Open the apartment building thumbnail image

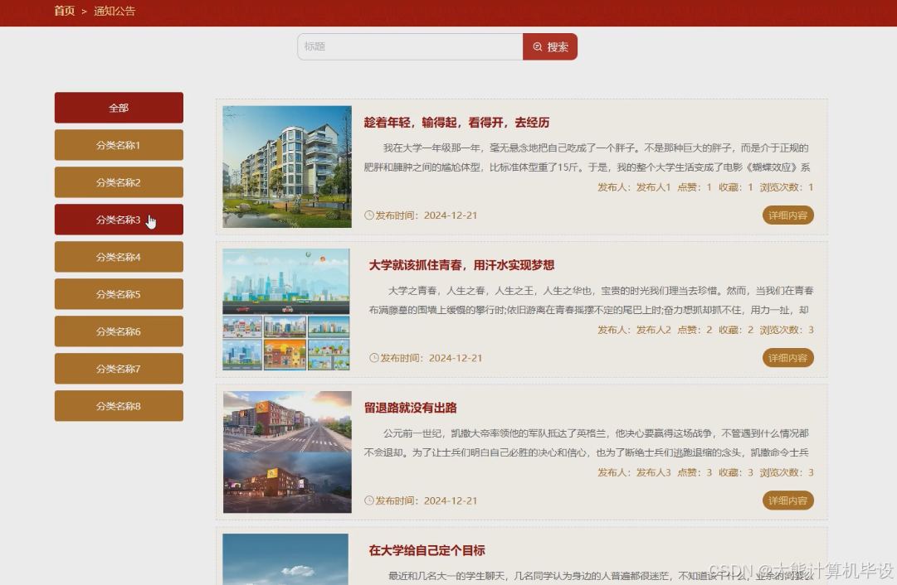click(x=287, y=167)
